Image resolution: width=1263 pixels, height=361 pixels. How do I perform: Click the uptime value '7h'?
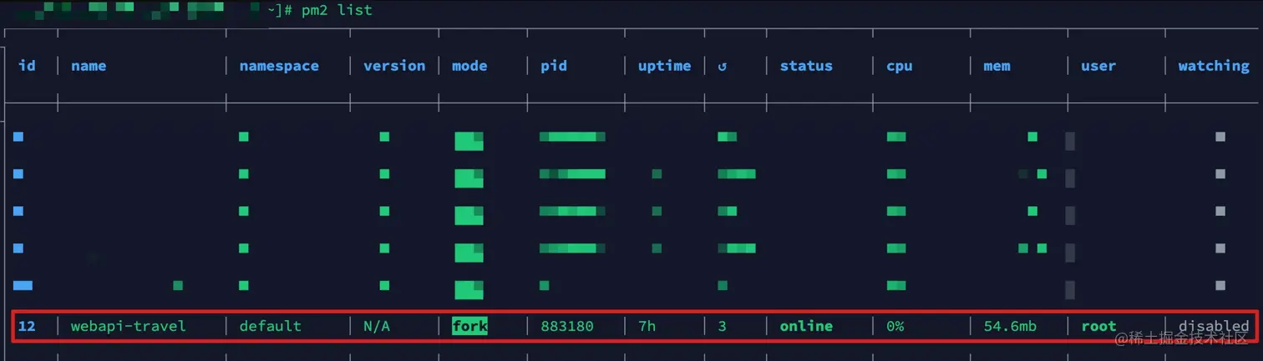(647, 326)
